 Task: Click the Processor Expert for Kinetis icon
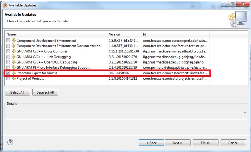(x=14, y=73)
